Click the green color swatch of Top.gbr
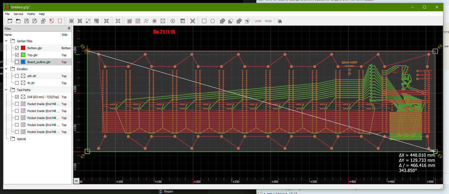449x194 pixels. coord(23,55)
